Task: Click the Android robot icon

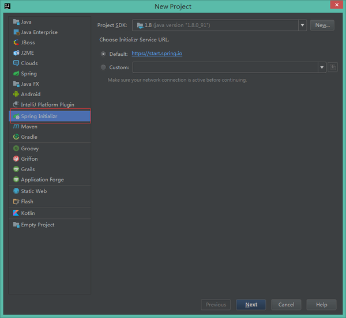Action: coord(16,94)
